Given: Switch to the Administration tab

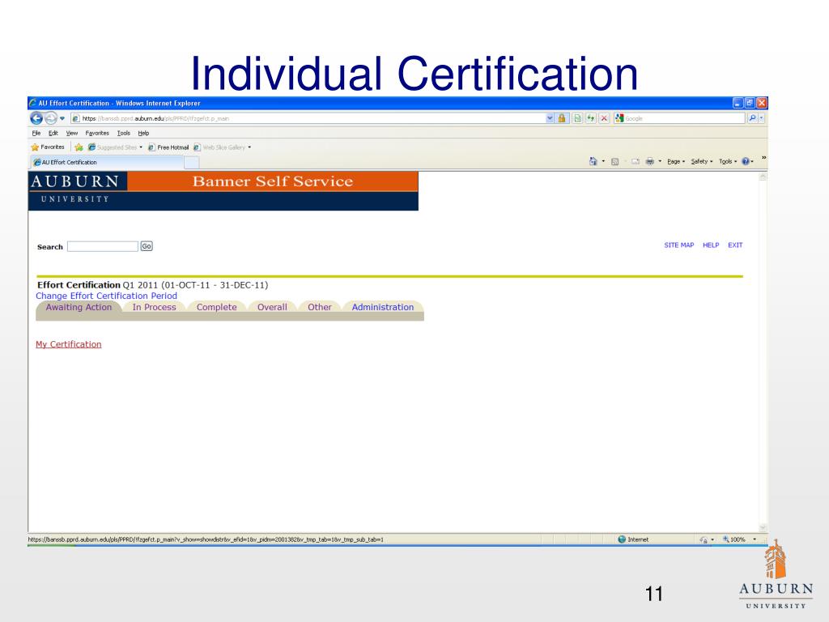Looking at the screenshot, I should click(383, 307).
